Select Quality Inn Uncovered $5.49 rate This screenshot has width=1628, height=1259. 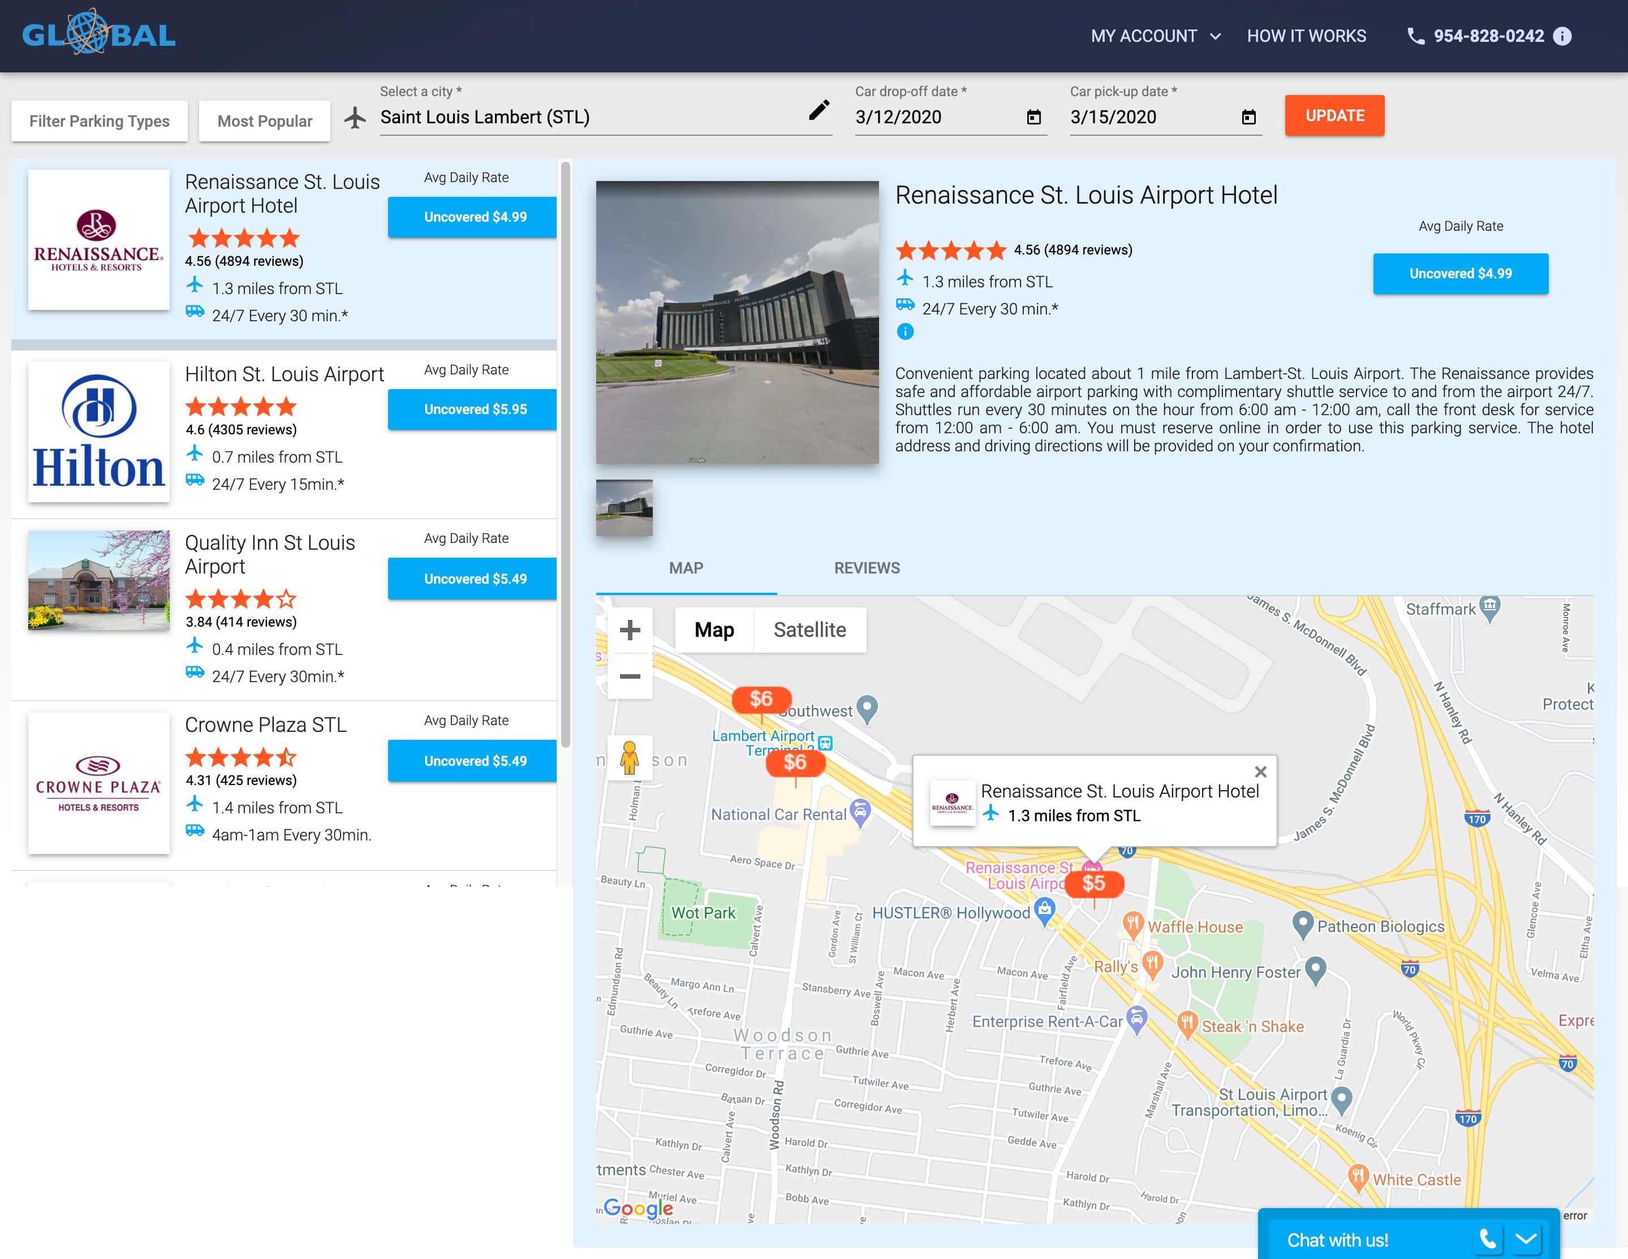pyautogui.click(x=472, y=579)
